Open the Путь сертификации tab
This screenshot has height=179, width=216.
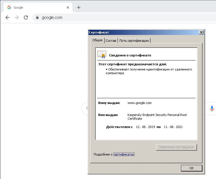[x=134, y=41]
